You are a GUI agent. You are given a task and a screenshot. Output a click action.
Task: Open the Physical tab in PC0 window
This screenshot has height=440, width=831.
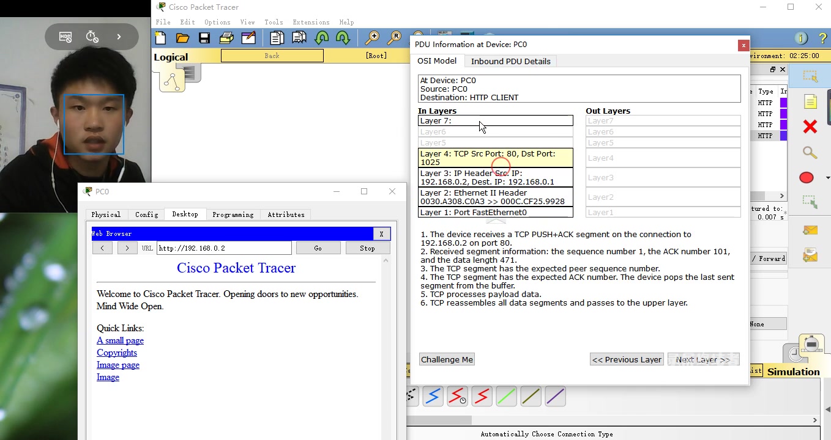point(106,215)
